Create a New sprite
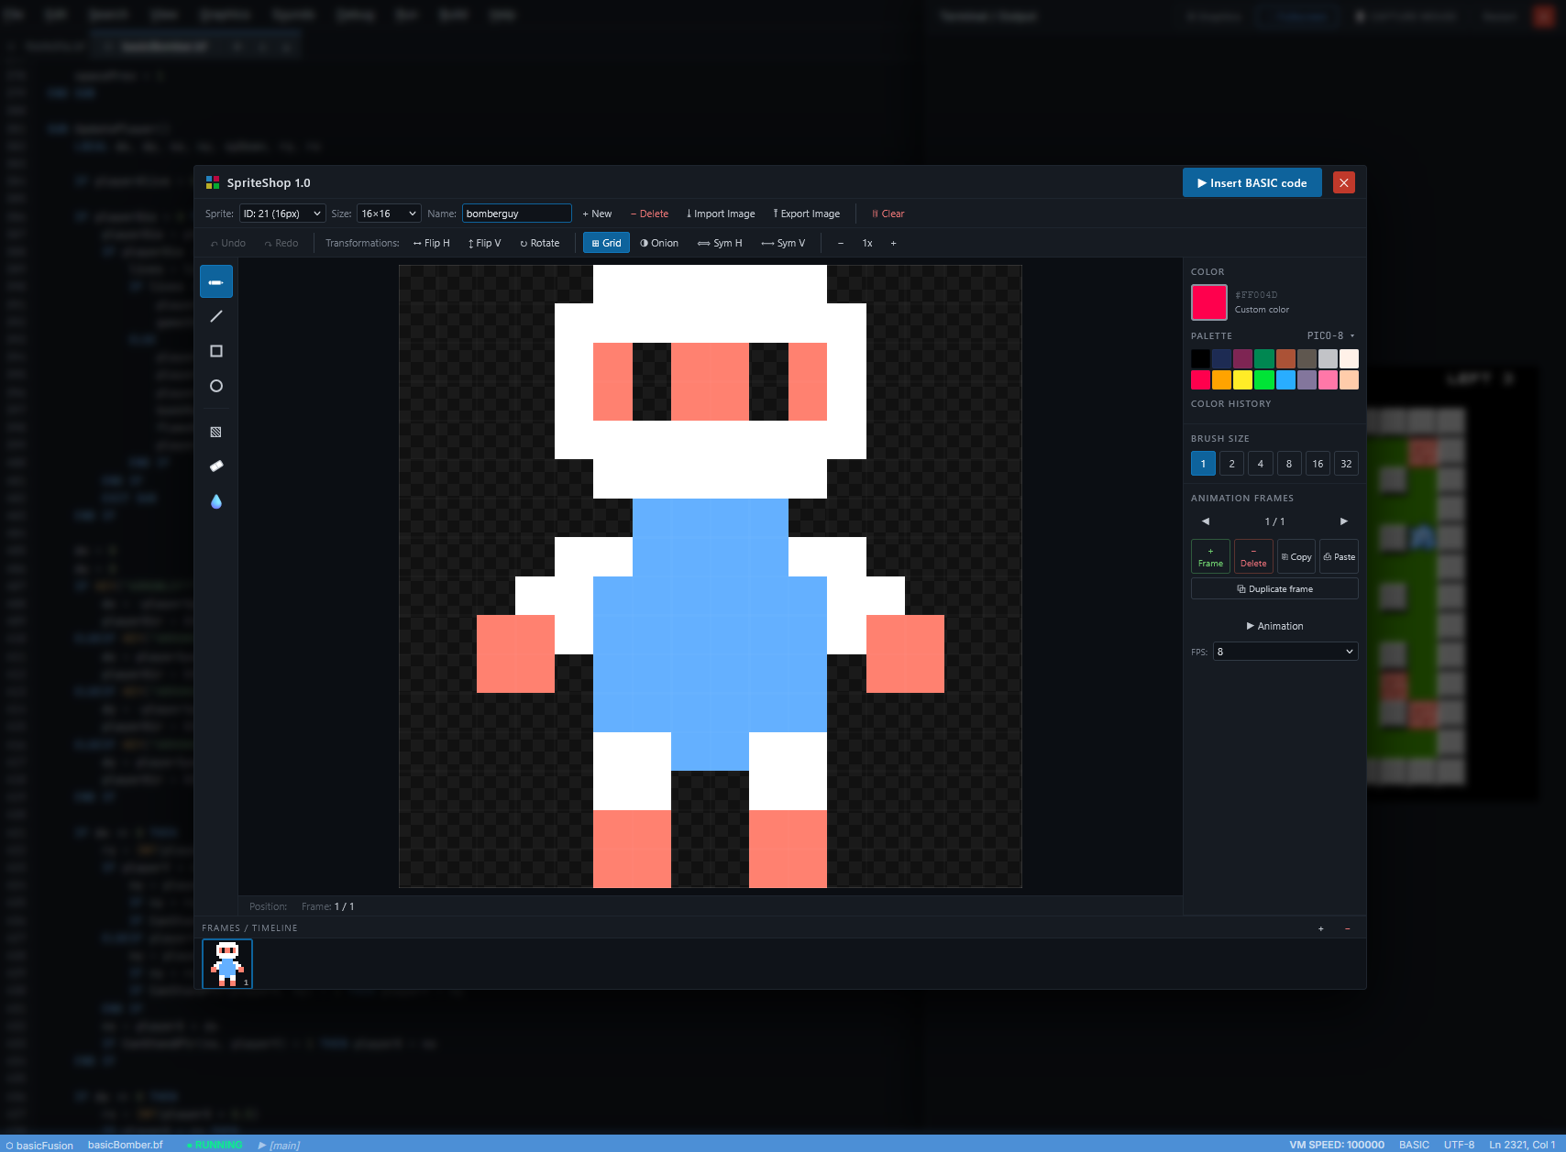Screen dimensions: 1566x1152 click(597, 214)
